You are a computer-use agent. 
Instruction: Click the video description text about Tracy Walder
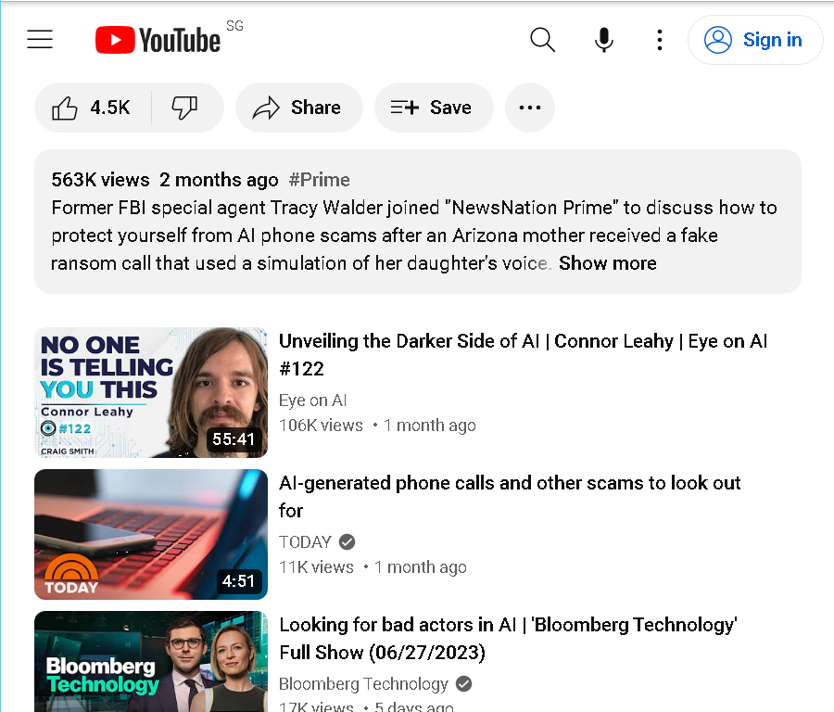414,235
